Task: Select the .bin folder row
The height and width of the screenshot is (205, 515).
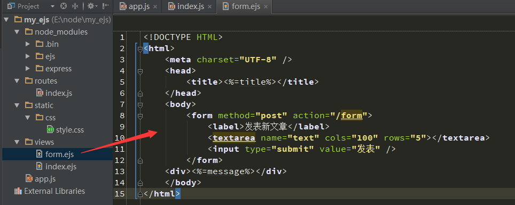Action: 58,44
